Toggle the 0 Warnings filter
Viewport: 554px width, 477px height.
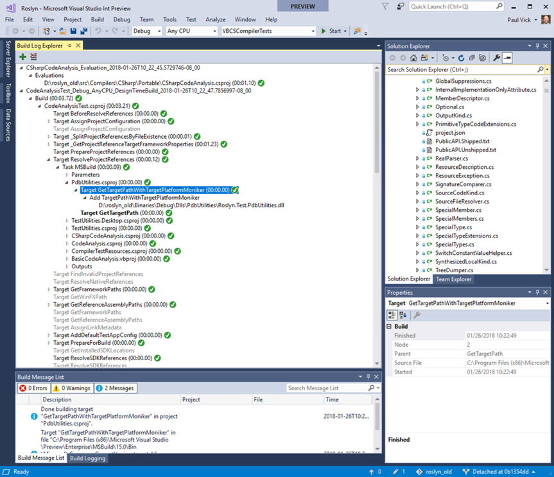[73, 388]
